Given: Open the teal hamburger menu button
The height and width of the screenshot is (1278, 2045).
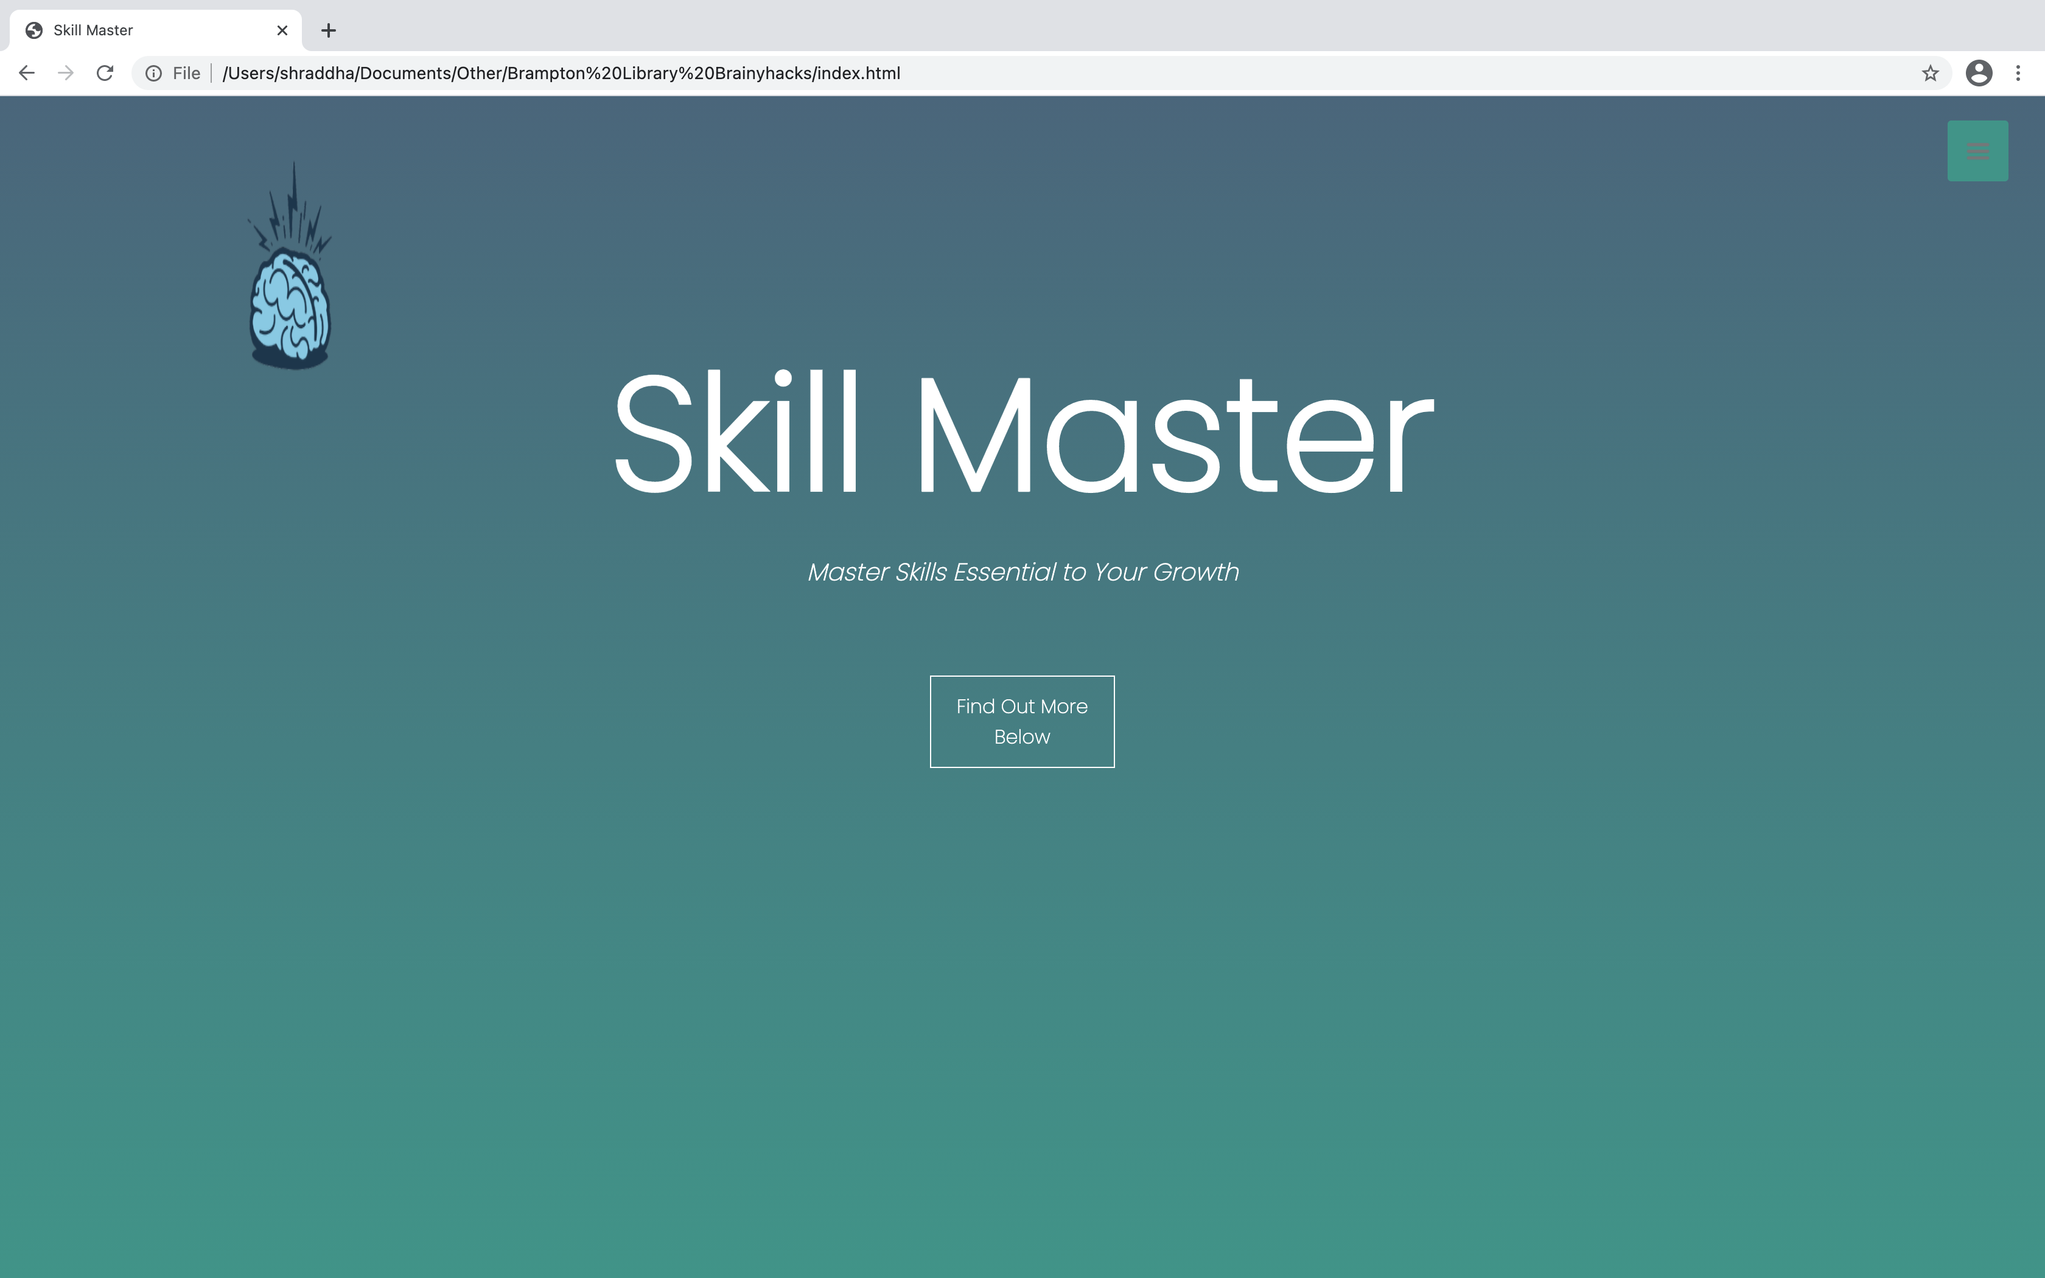Looking at the screenshot, I should (x=1977, y=152).
